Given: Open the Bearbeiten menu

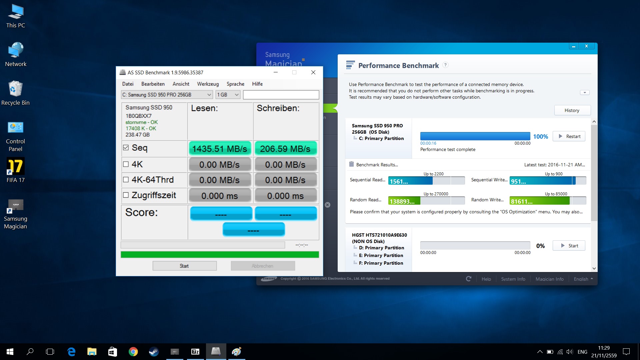Looking at the screenshot, I should pyautogui.click(x=153, y=84).
